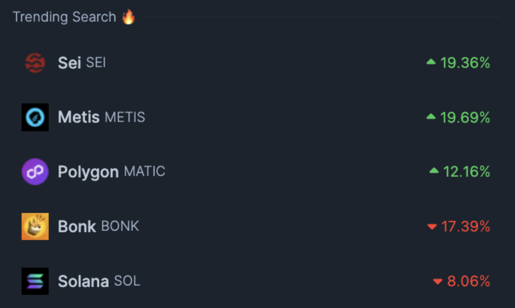Click the Sei coin logo icon
The height and width of the screenshot is (308, 515).
35,63
